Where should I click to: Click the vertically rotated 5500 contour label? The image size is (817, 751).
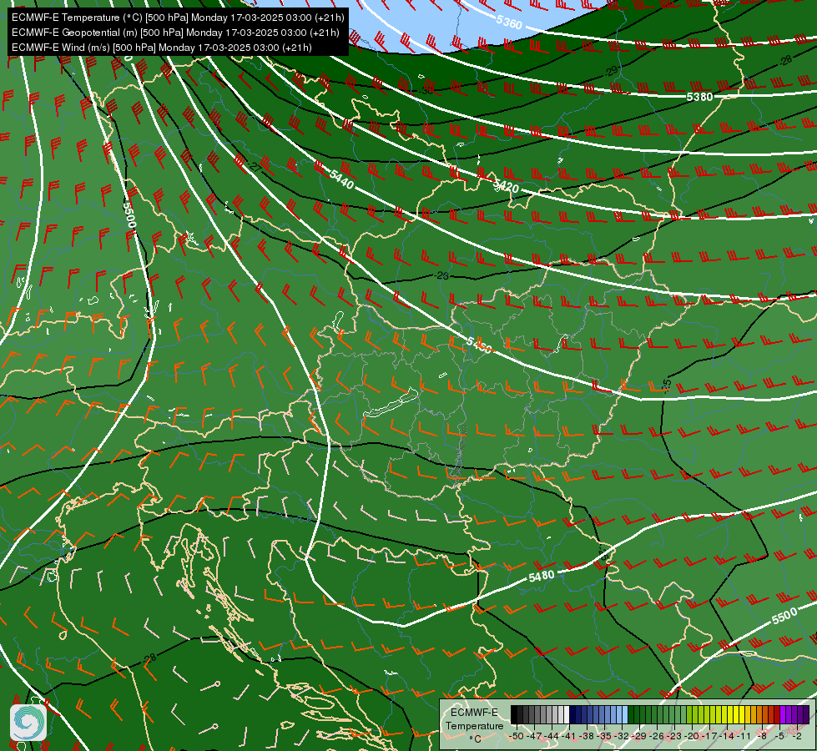[129, 214]
